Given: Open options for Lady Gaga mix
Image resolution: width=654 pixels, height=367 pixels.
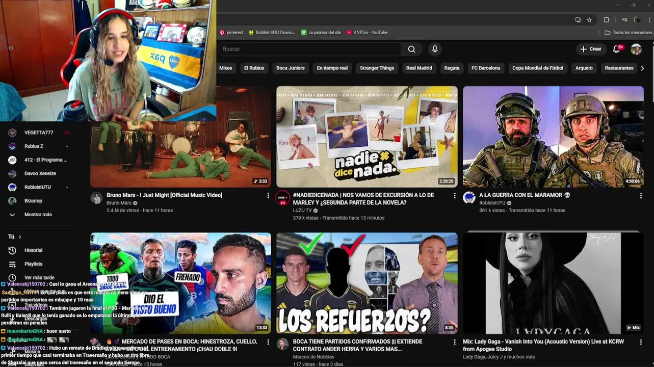Looking at the screenshot, I should (641, 342).
